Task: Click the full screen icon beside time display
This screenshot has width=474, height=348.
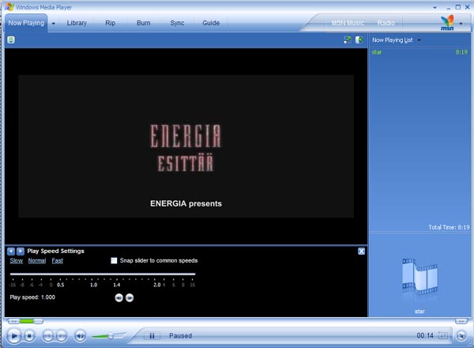Action: point(442,335)
